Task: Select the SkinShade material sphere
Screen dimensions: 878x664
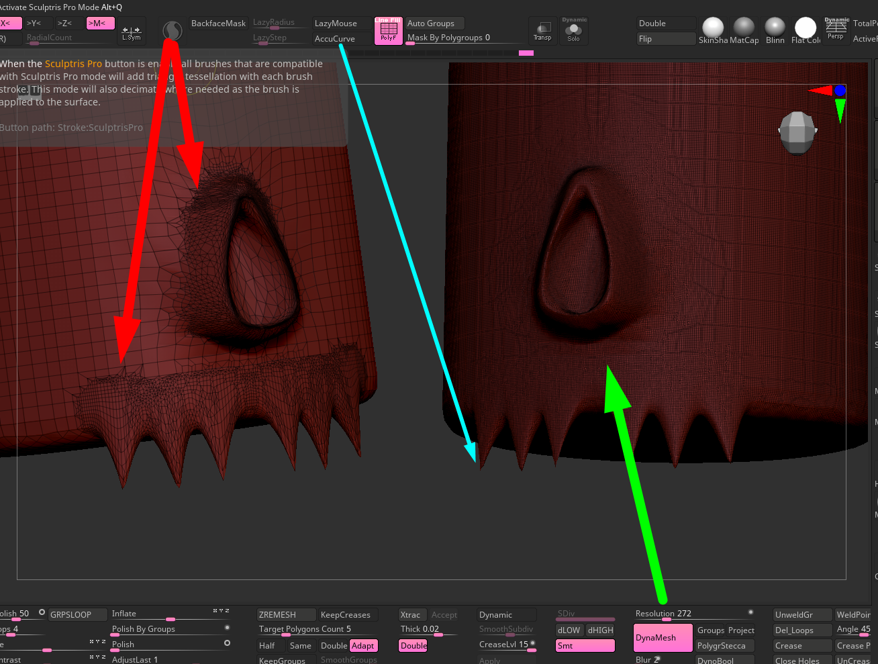Action: pos(713,29)
